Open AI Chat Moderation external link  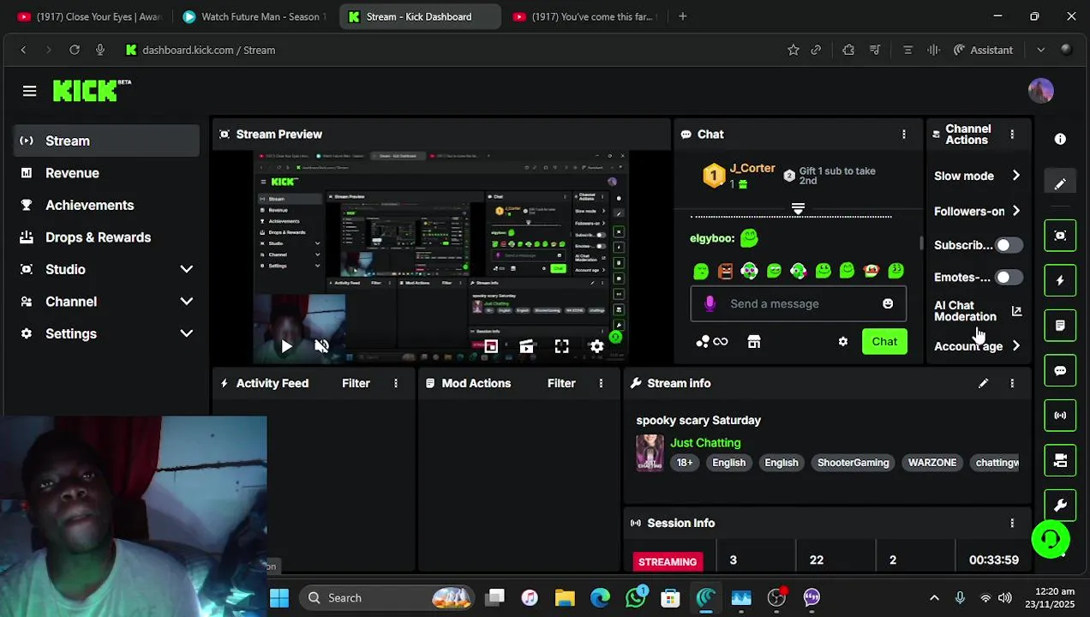(1016, 311)
